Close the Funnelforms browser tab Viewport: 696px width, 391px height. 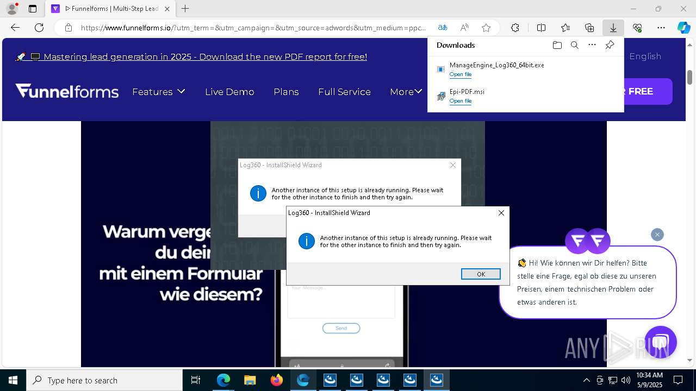[167, 9]
